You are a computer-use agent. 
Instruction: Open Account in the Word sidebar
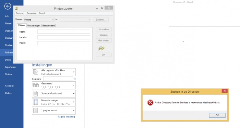point(9,86)
